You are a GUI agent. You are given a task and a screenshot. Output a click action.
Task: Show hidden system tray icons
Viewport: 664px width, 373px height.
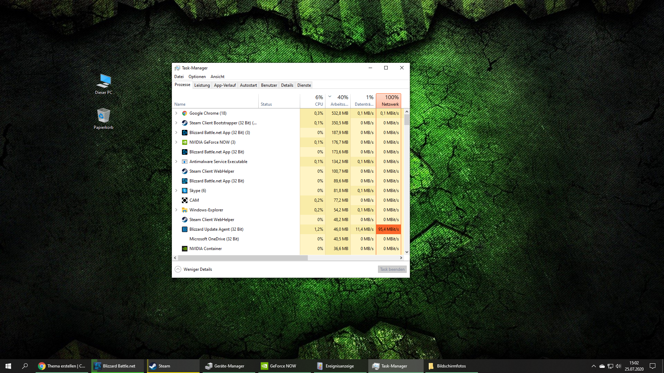click(593, 366)
